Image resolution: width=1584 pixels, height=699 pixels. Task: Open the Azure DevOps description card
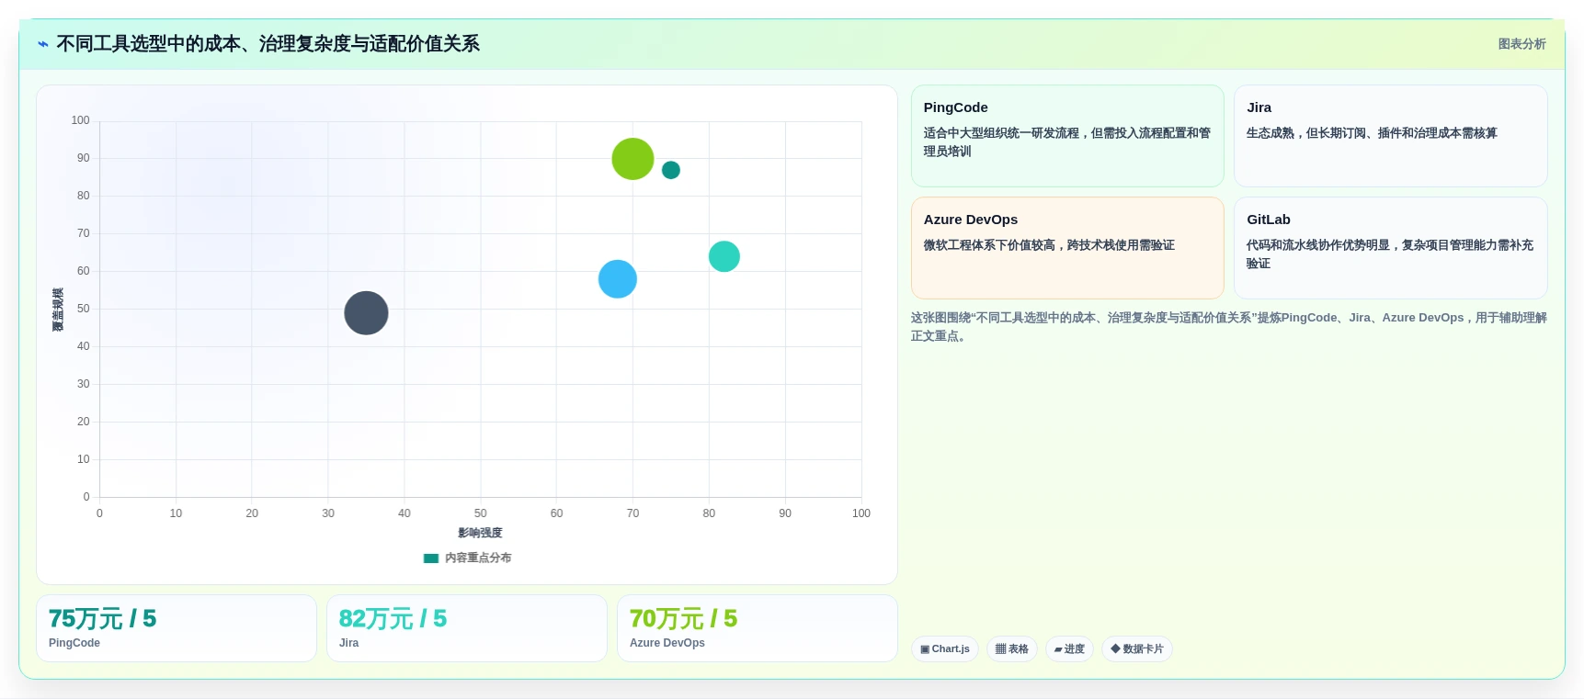(x=1067, y=248)
